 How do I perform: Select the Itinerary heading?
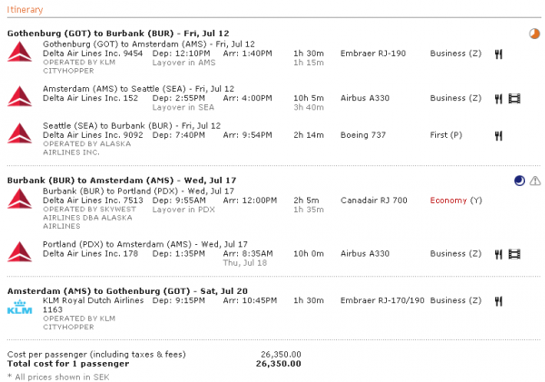click(x=24, y=8)
